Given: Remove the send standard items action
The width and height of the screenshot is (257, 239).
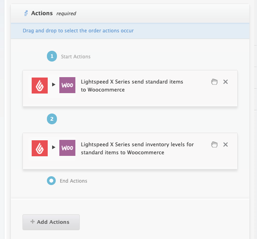Looking at the screenshot, I should [225, 82].
